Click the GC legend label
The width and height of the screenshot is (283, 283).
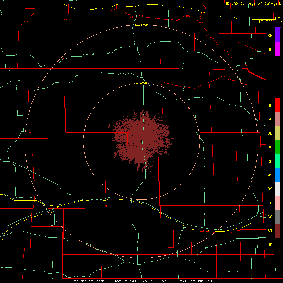click(270, 217)
